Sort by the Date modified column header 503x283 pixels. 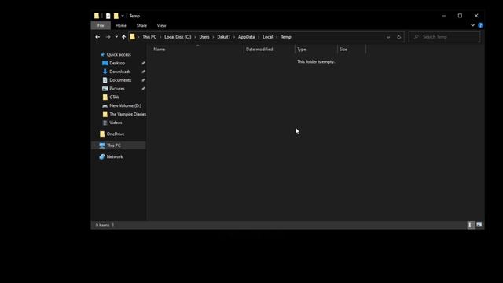(269, 49)
